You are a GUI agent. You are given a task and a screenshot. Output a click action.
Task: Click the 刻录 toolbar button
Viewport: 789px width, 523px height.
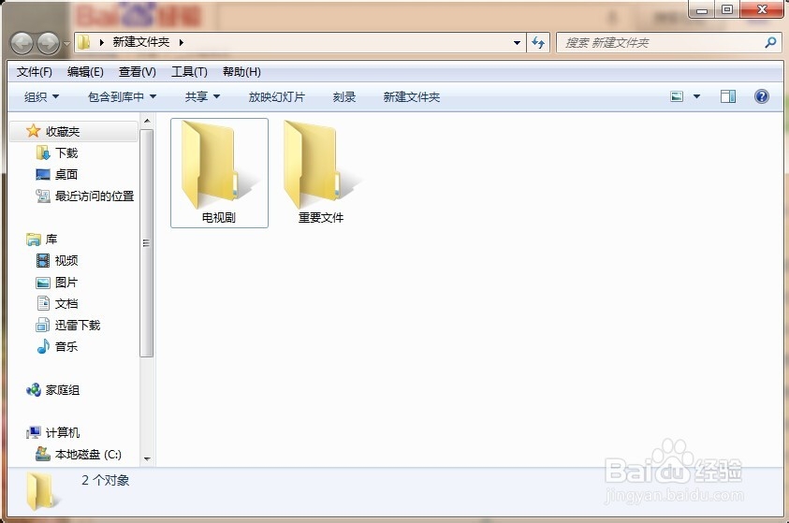pyautogui.click(x=344, y=96)
